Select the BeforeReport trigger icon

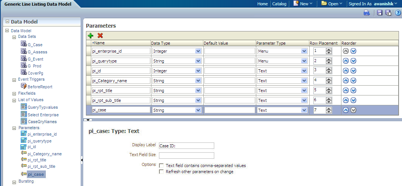coord(24,86)
